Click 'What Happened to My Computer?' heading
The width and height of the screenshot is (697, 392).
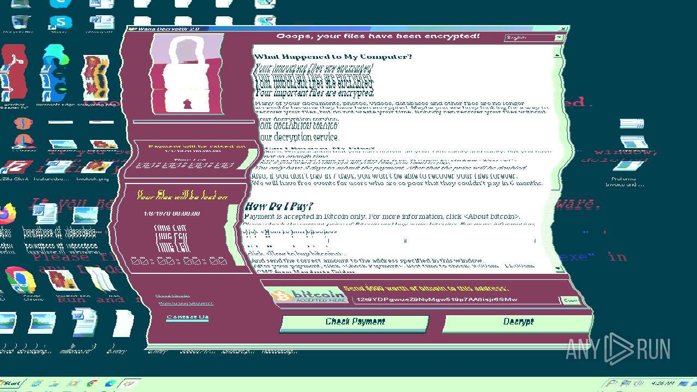tap(333, 57)
